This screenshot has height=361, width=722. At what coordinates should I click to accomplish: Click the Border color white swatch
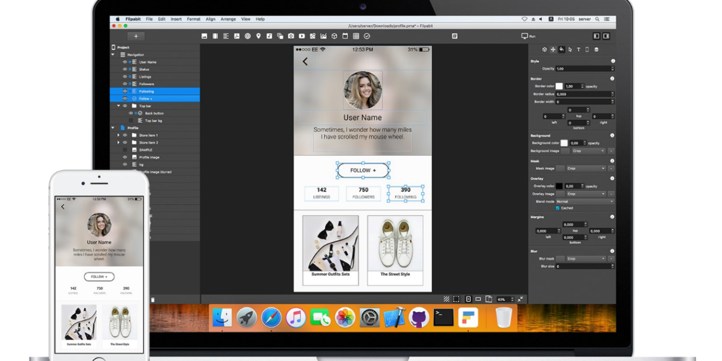tap(559, 86)
